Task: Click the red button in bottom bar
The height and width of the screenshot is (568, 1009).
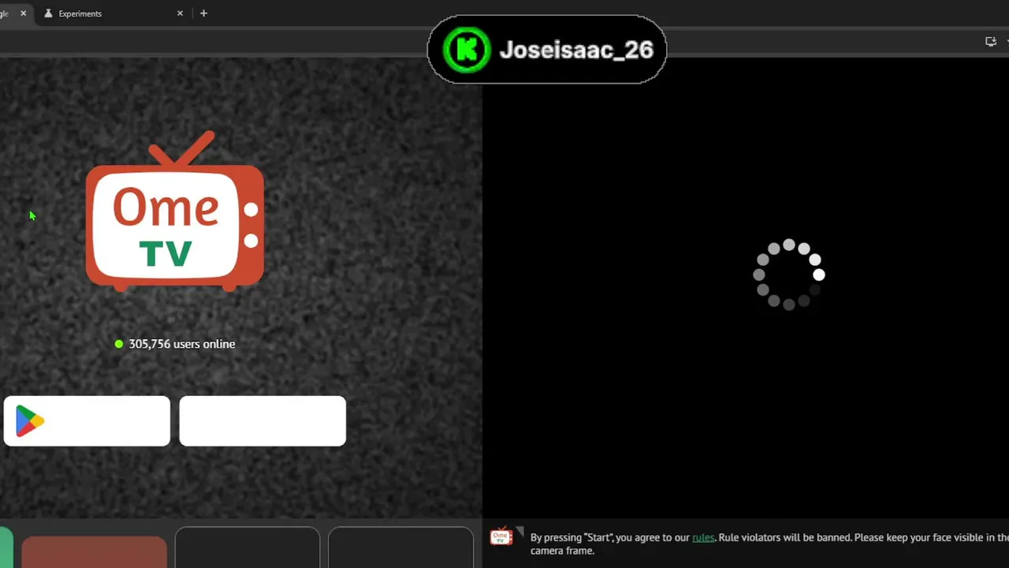Action: 94,552
